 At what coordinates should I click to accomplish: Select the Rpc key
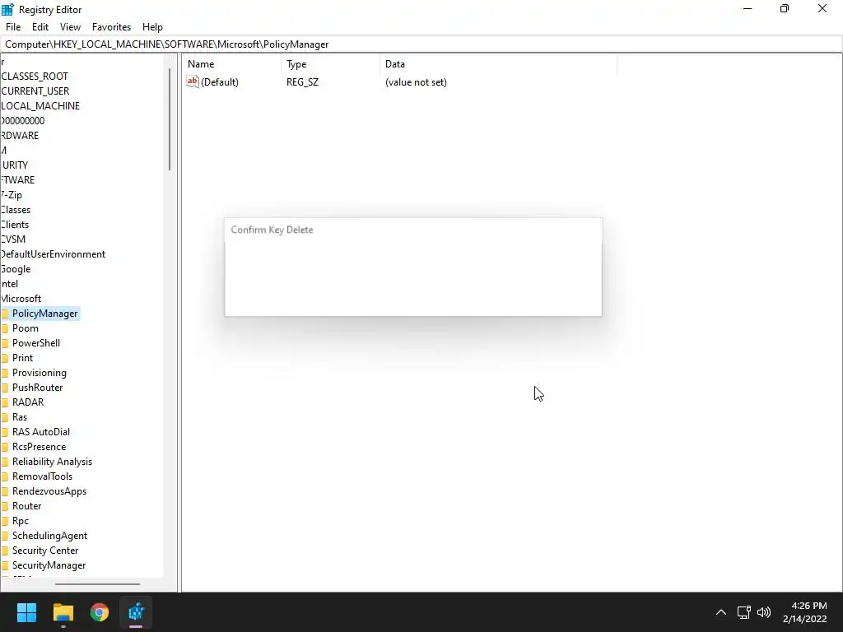(x=21, y=521)
